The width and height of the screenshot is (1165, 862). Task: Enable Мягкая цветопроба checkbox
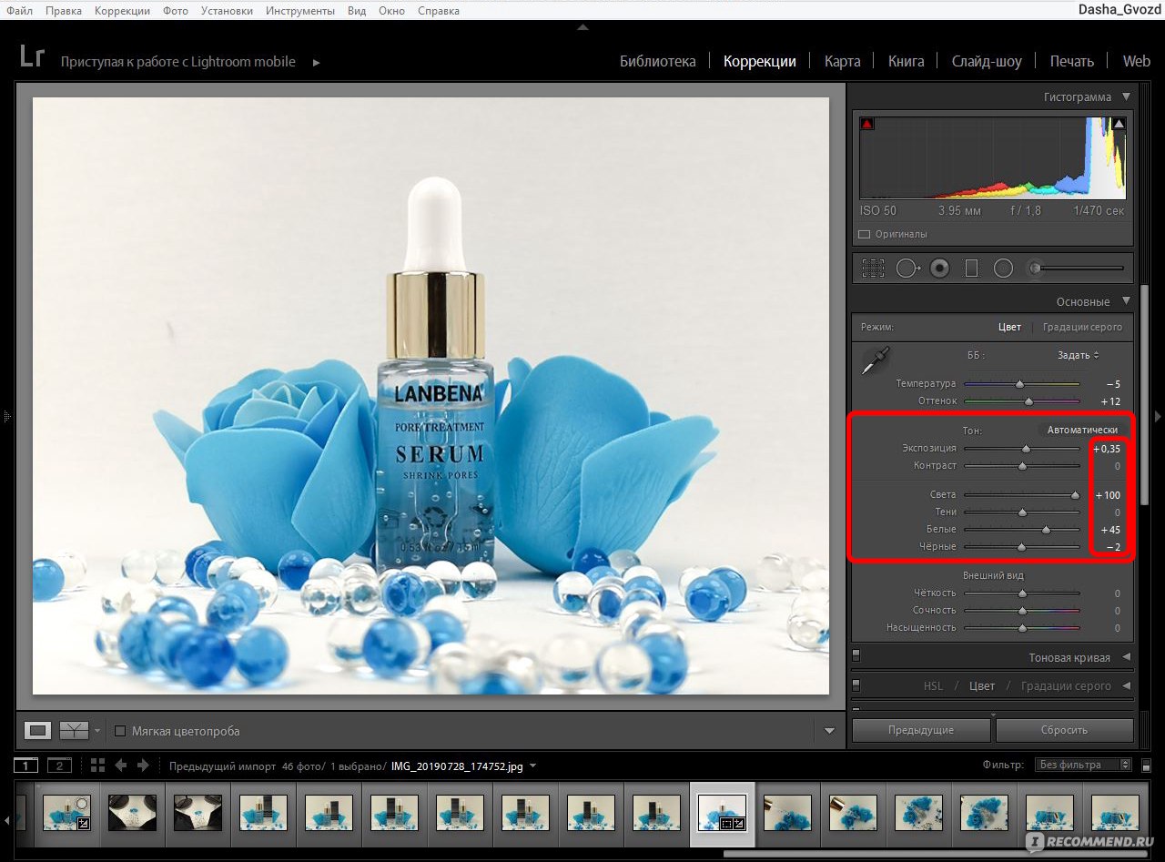tap(120, 731)
